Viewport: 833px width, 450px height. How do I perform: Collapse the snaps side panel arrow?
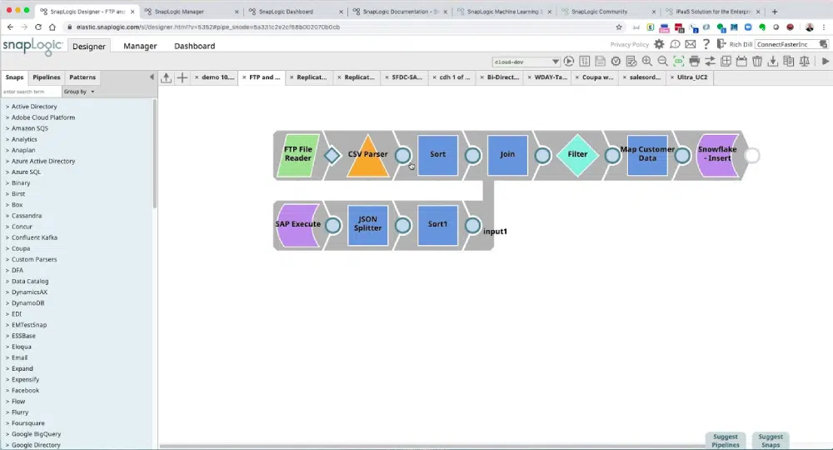coord(152,77)
